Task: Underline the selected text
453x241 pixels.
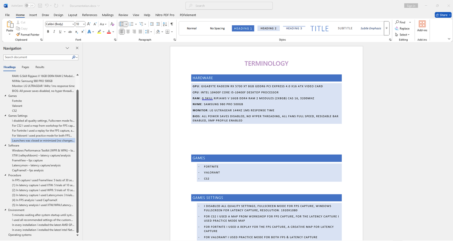Action: point(59,32)
